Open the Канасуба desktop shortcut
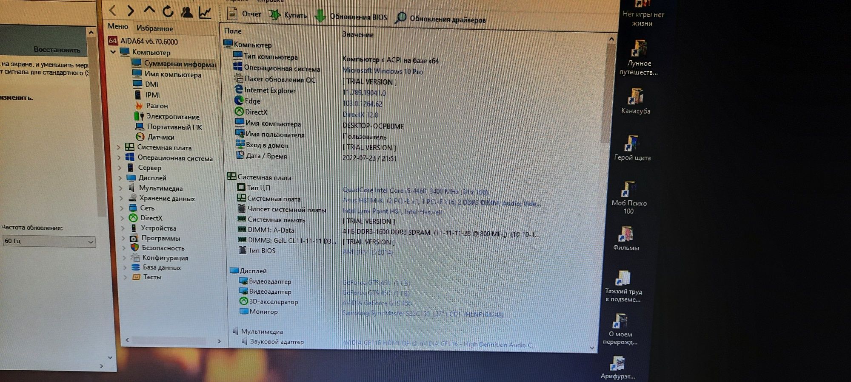The width and height of the screenshot is (851, 382). 636,101
